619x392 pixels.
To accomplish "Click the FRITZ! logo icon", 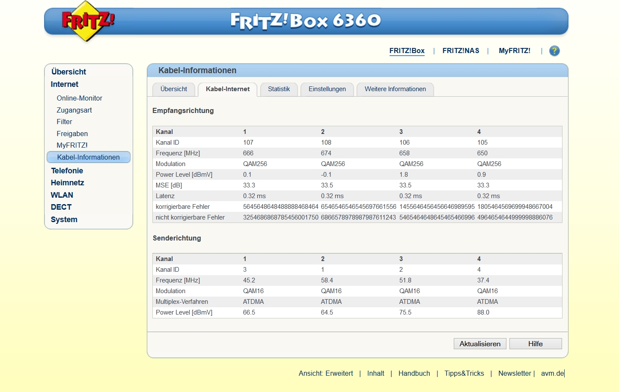I will pyautogui.click(x=88, y=21).
